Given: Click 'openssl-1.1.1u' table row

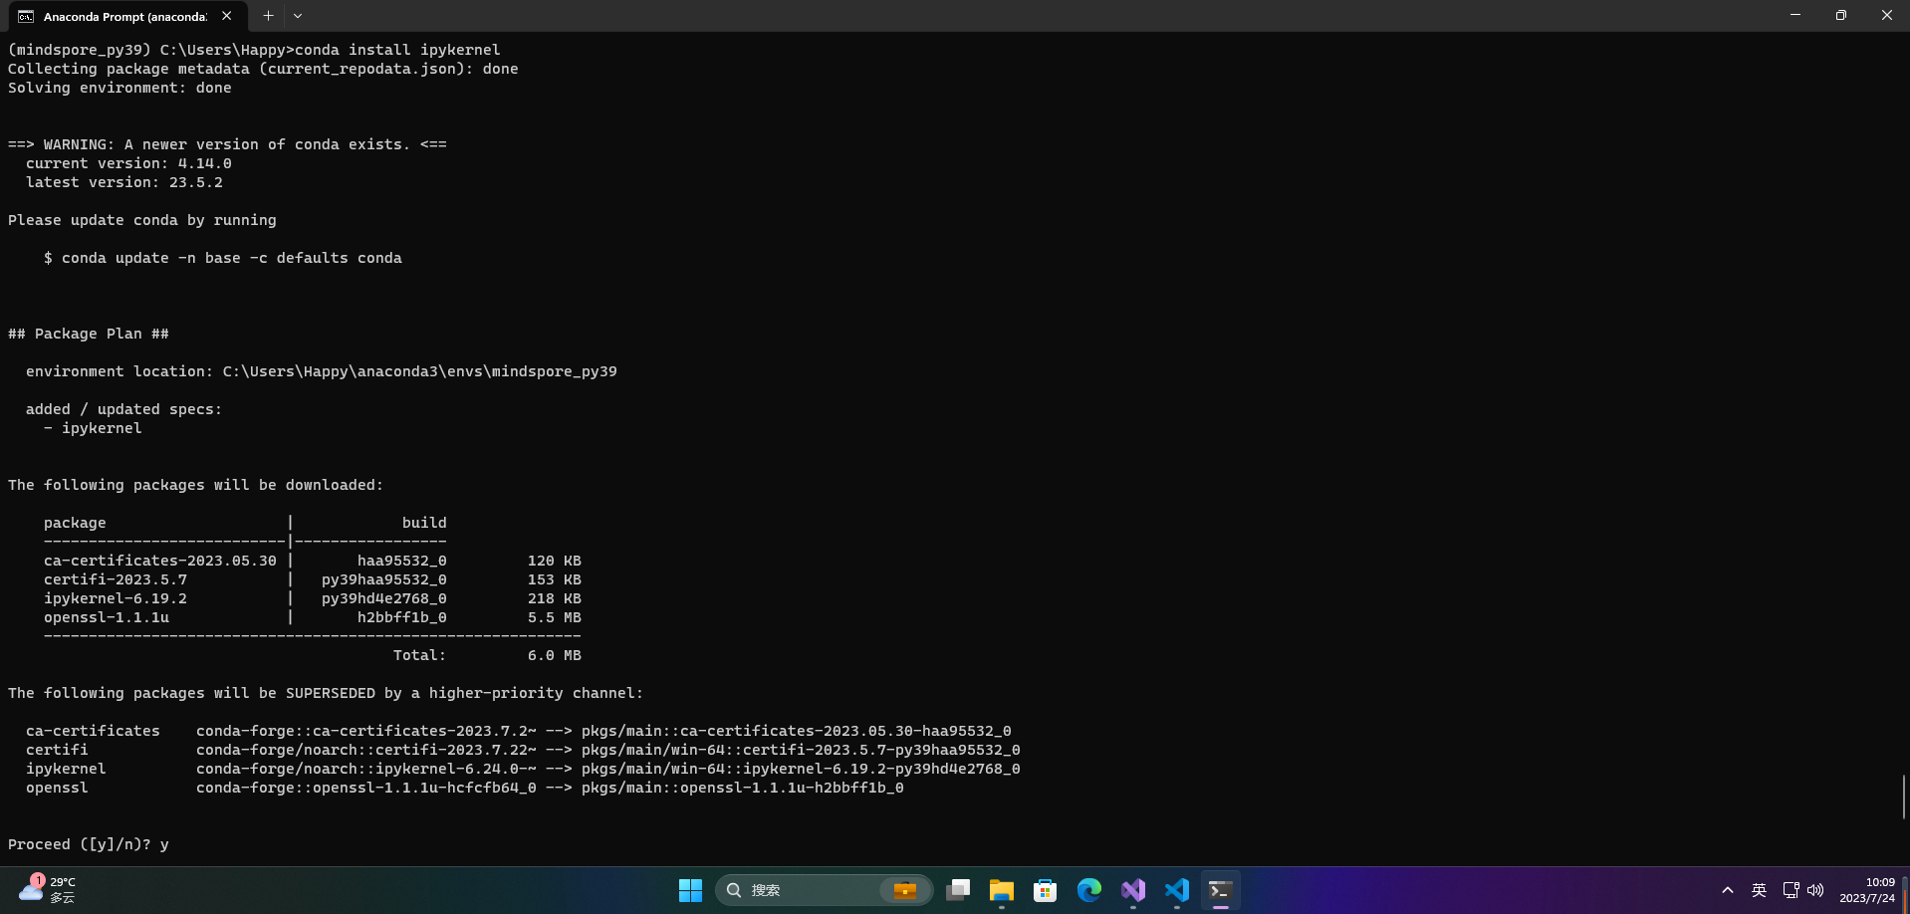Looking at the screenshot, I should pos(313,617).
